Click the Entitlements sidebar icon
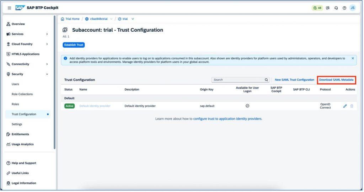364x192 pixels. (x=9, y=134)
